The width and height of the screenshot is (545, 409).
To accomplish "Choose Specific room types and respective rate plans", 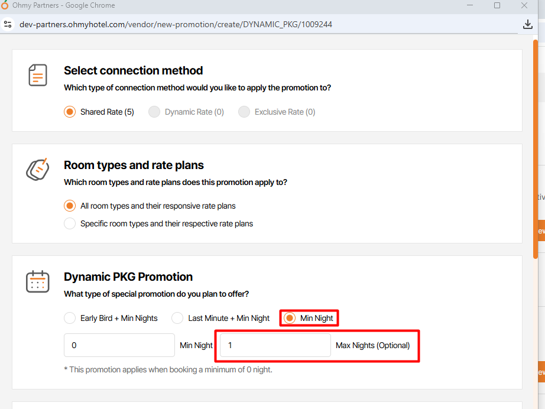I will click(x=70, y=223).
